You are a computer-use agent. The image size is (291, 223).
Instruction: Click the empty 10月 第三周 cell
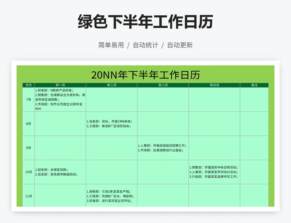pyautogui.click(x=163, y=172)
